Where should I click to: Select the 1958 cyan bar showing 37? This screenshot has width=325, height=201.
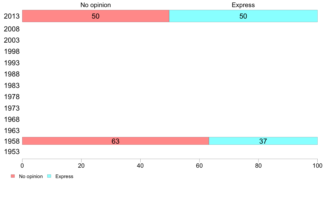coord(263,141)
